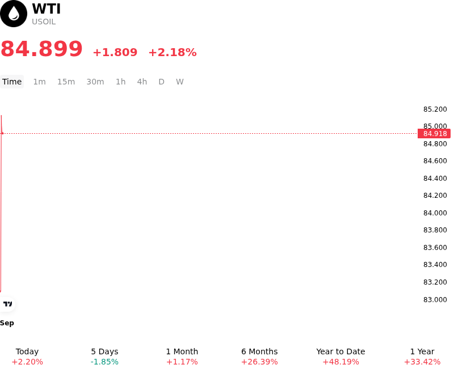Click the WTI oil drop logo icon
454x373 pixels.
(x=13, y=14)
